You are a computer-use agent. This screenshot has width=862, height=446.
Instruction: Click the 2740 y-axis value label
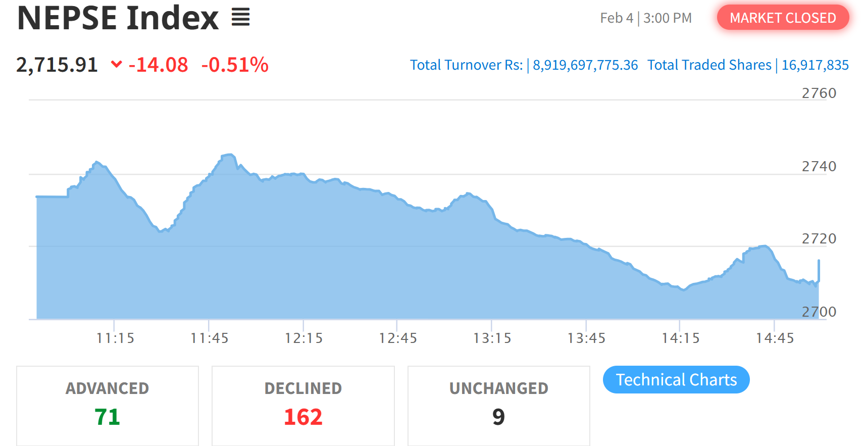[x=819, y=166]
